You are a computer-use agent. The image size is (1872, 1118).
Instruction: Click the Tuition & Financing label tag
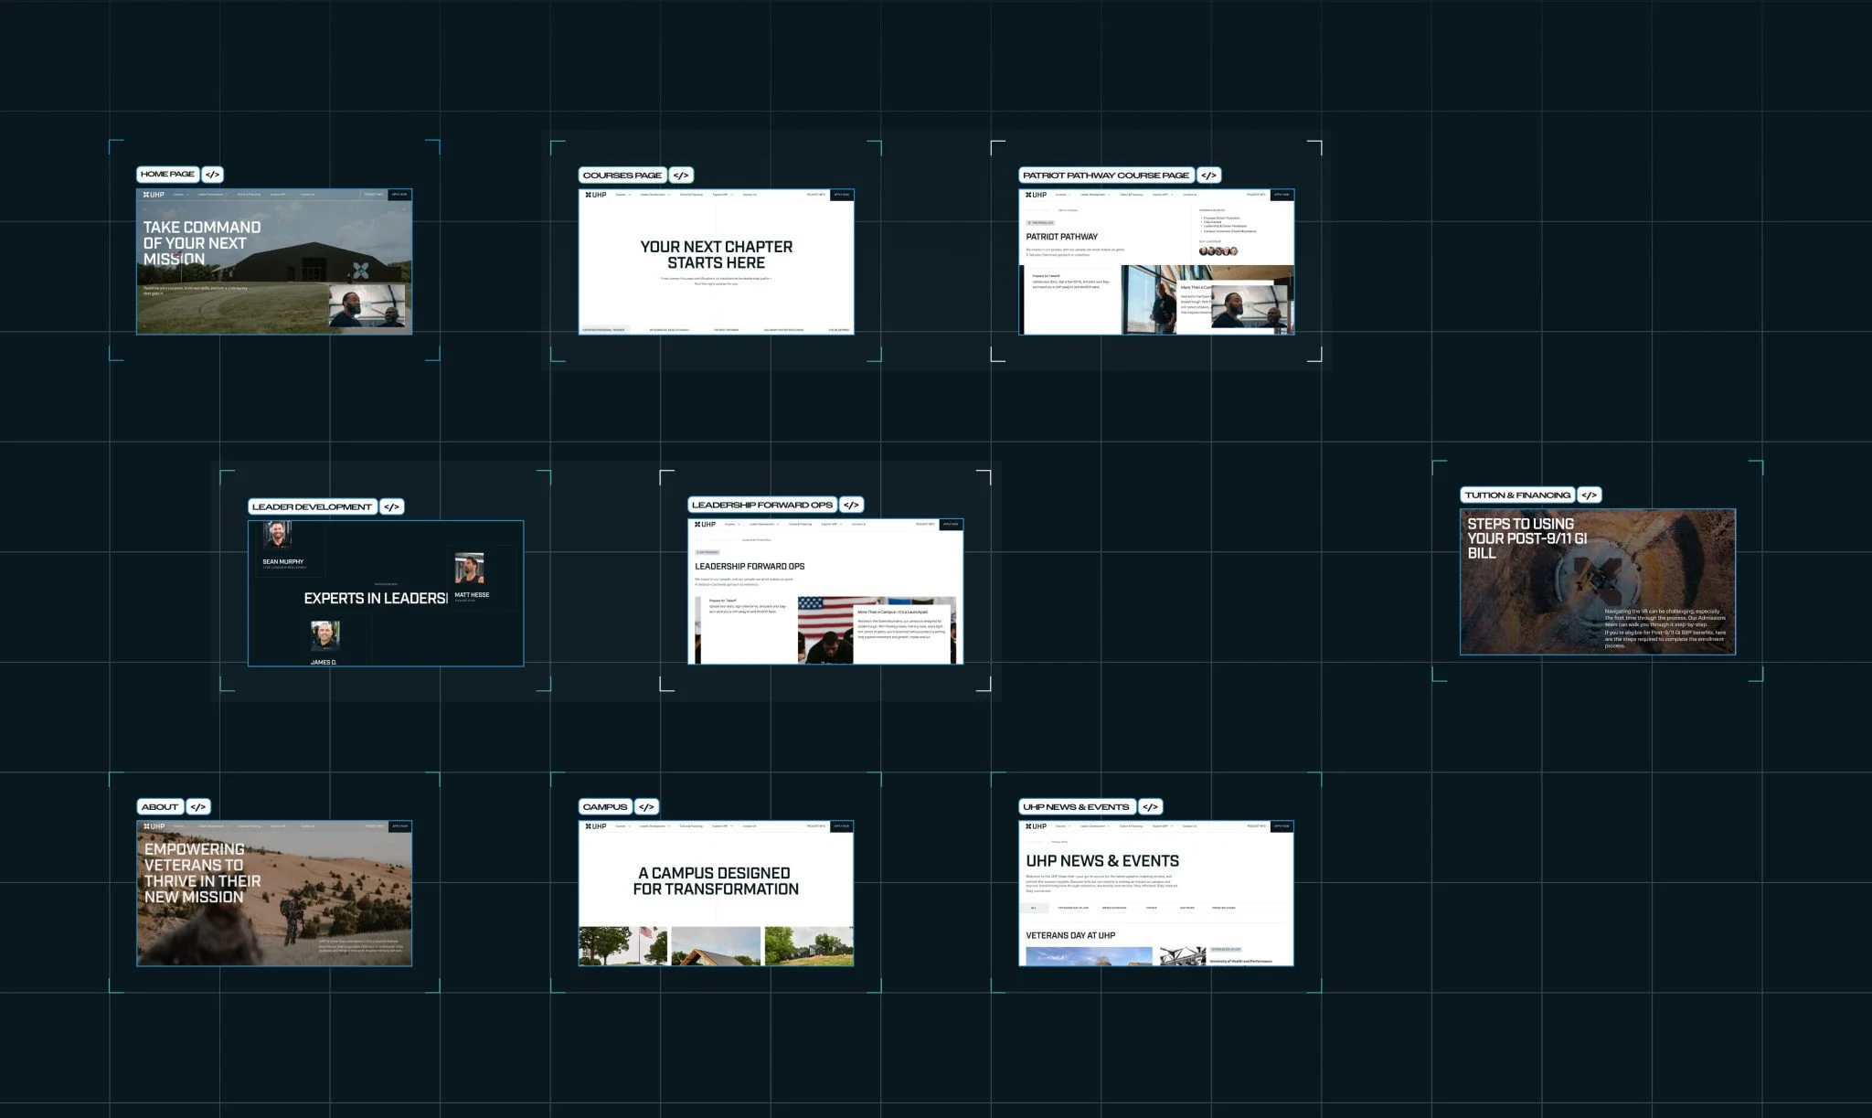click(1517, 495)
